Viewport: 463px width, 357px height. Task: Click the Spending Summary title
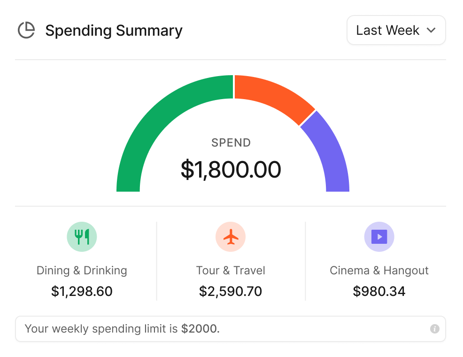click(114, 30)
